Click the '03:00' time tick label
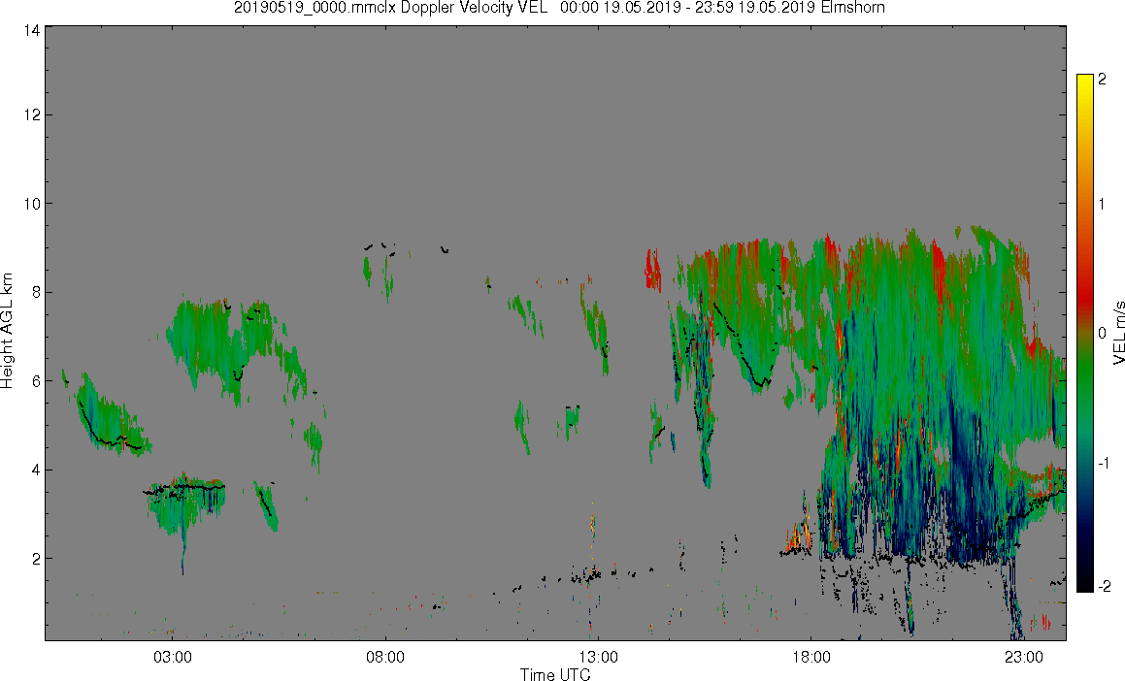Image resolution: width=1125 pixels, height=681 pixels. (173, 657)
